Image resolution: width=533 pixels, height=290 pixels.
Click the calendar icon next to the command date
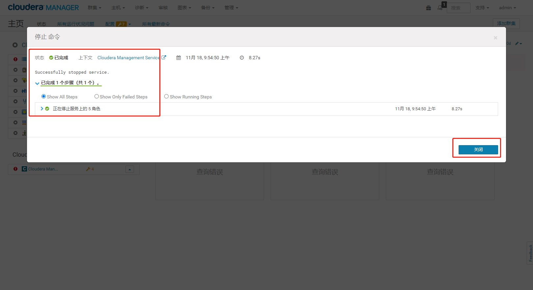178,58
